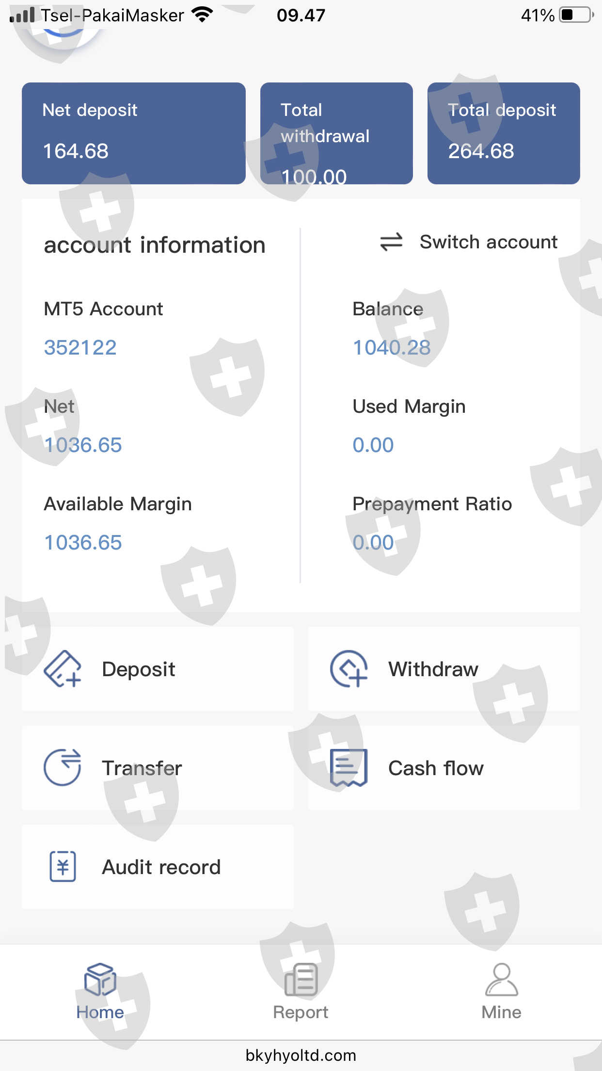Tap the Audit record yen icon

point(63,866)
